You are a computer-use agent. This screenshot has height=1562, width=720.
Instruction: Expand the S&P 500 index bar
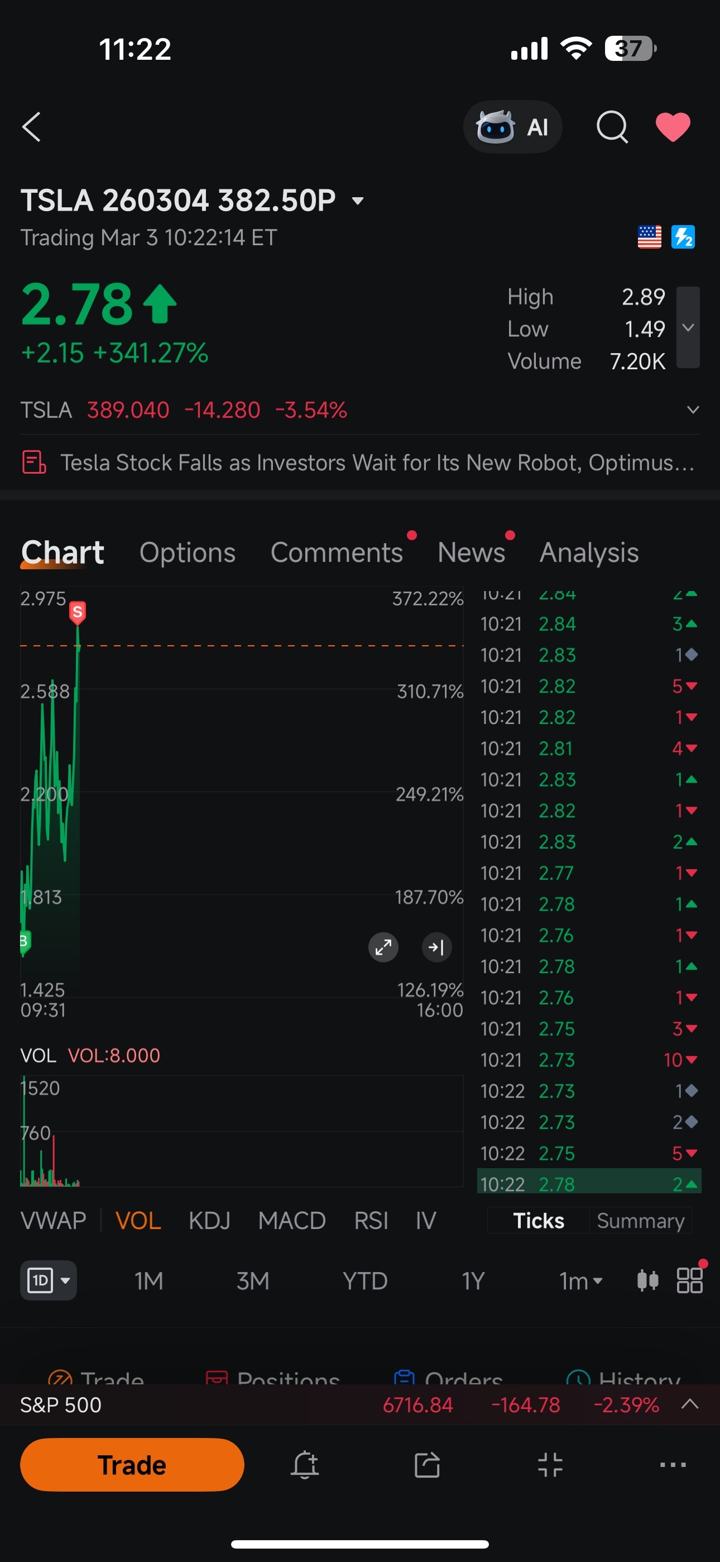[x=690, y=1404]
